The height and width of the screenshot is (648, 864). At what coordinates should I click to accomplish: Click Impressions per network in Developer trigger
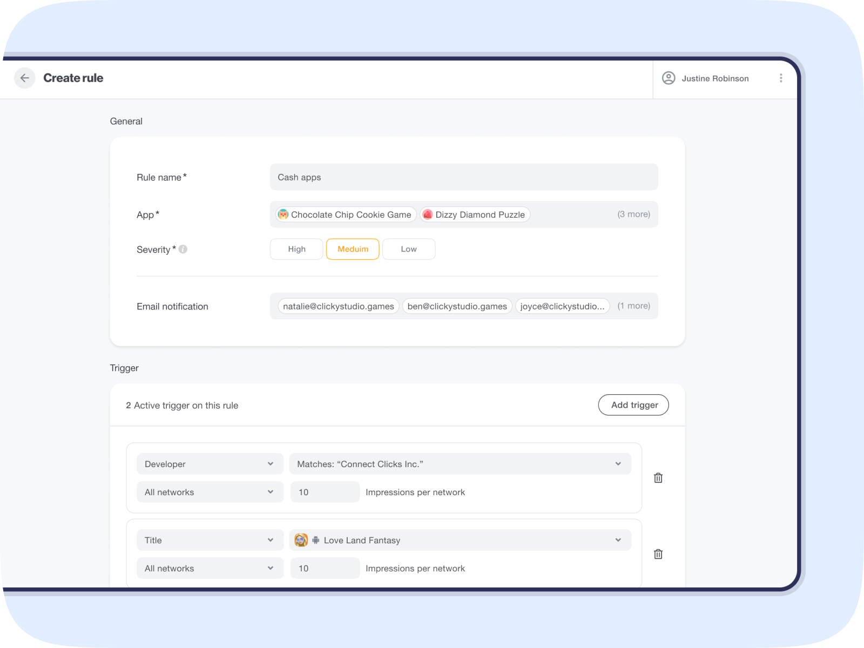[415, 492]
